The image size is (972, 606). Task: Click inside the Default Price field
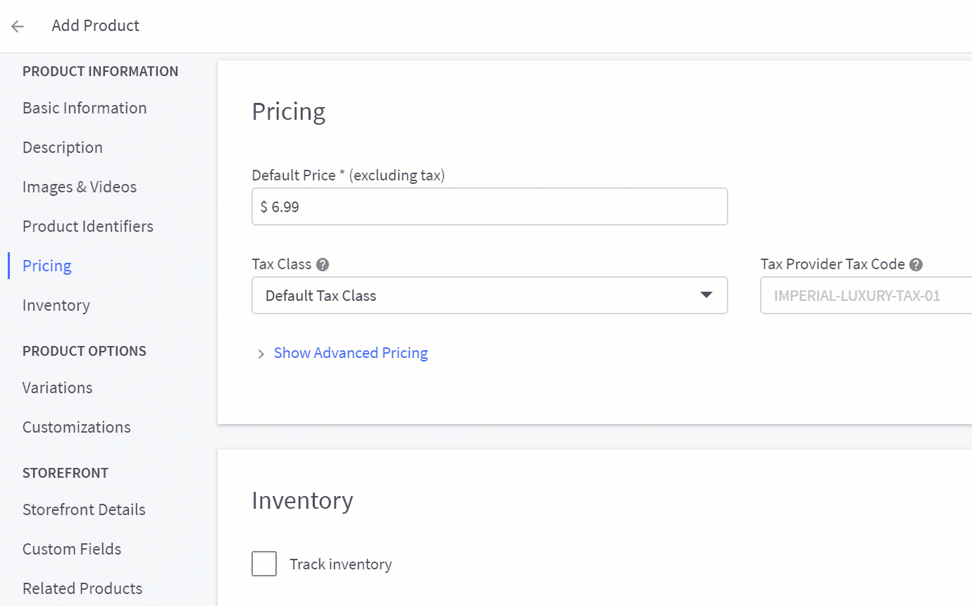point(490,206)
